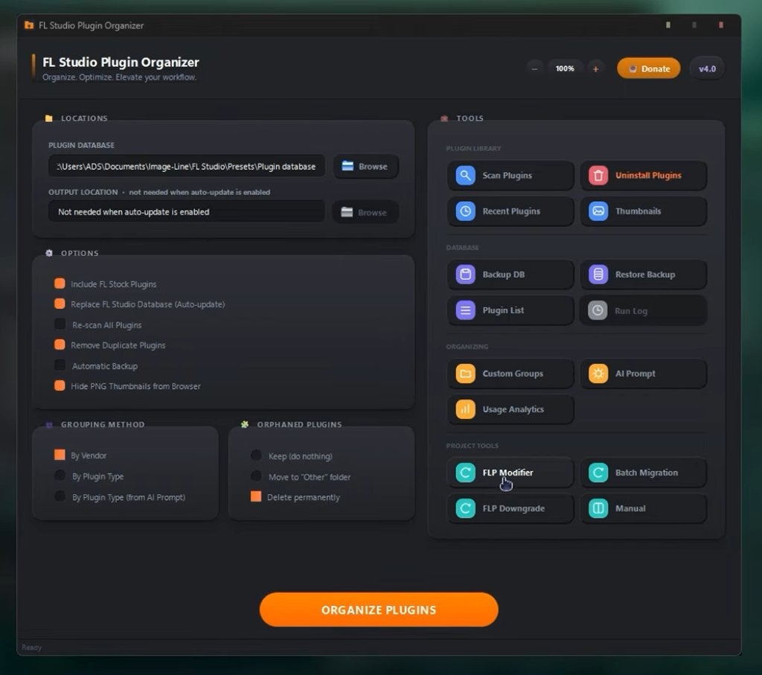
Task: Click the Thumbnails image icon
Action: click(598, 211)
